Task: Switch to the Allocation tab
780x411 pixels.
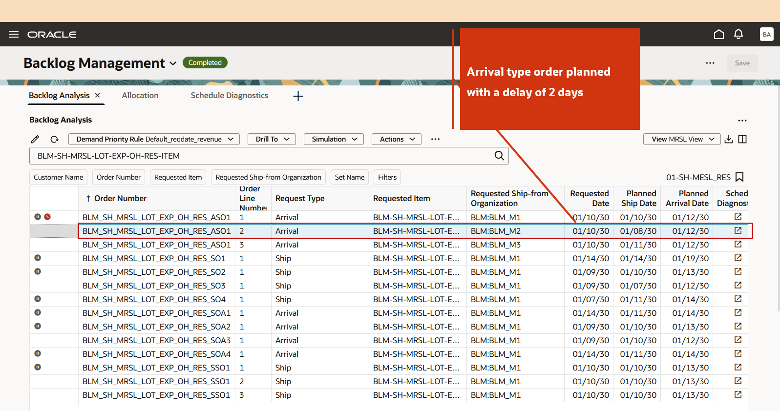Action: [x=140, y=95]
